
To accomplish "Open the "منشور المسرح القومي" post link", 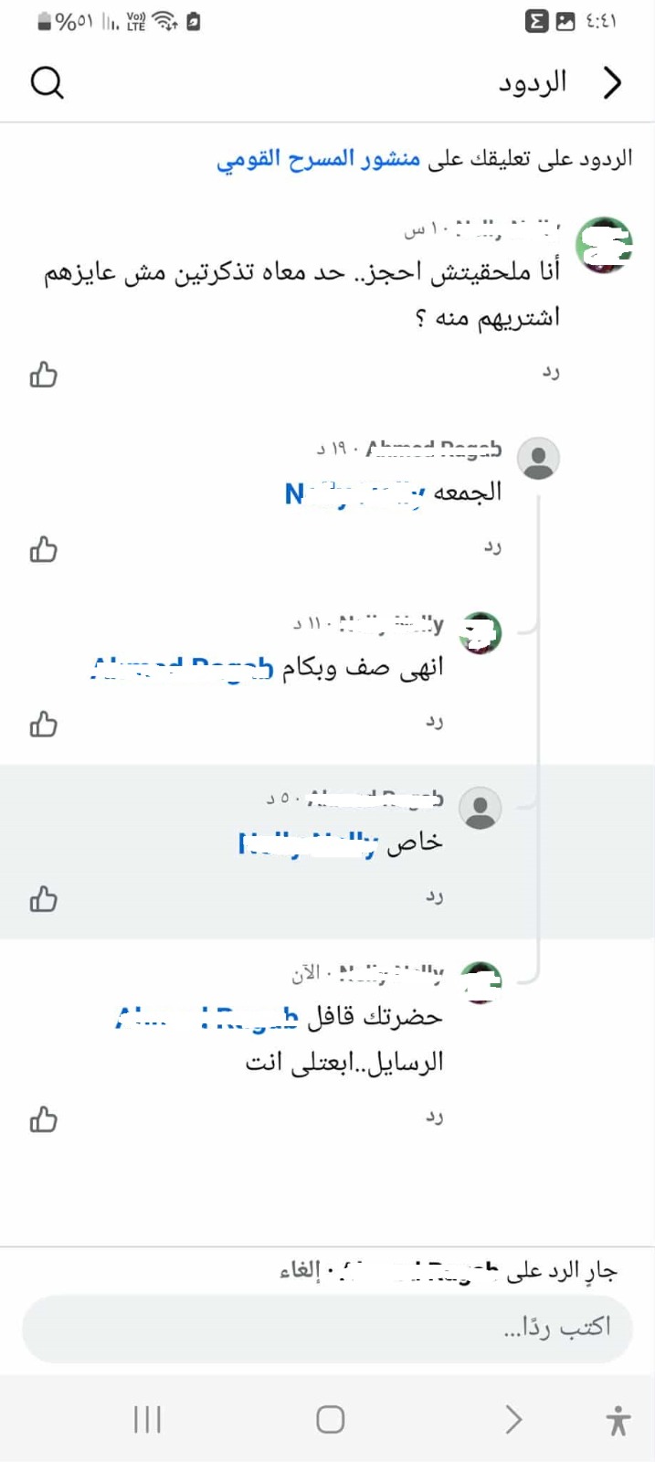I will tap(318, 159).
